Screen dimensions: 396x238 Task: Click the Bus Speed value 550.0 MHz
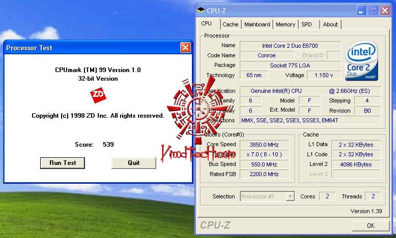coord(264,164)
